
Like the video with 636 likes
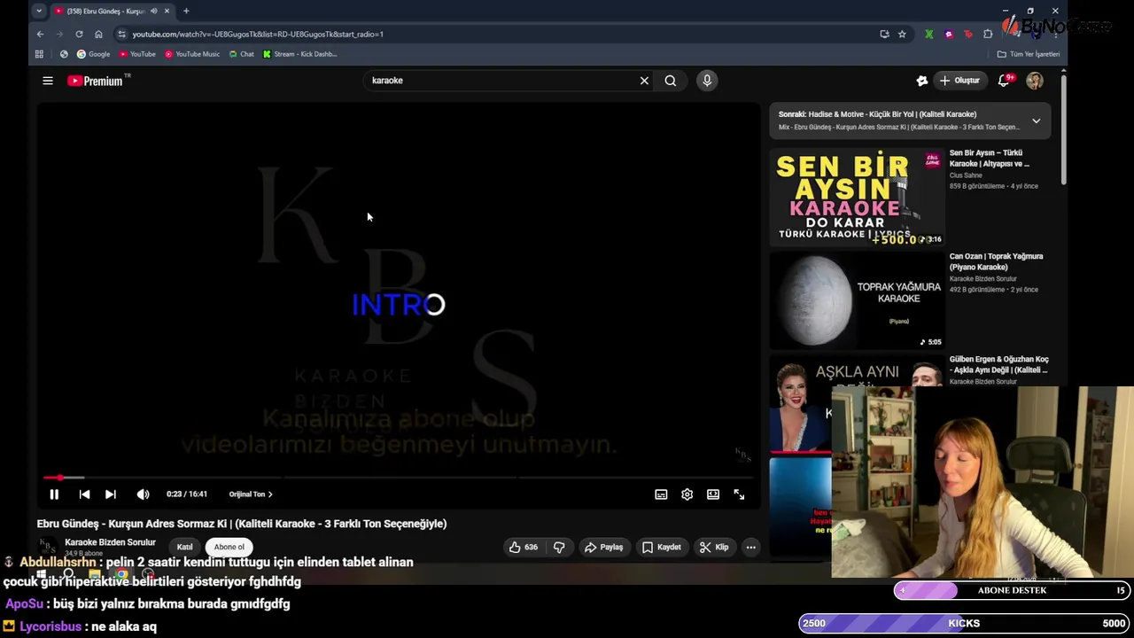(524, 548)
